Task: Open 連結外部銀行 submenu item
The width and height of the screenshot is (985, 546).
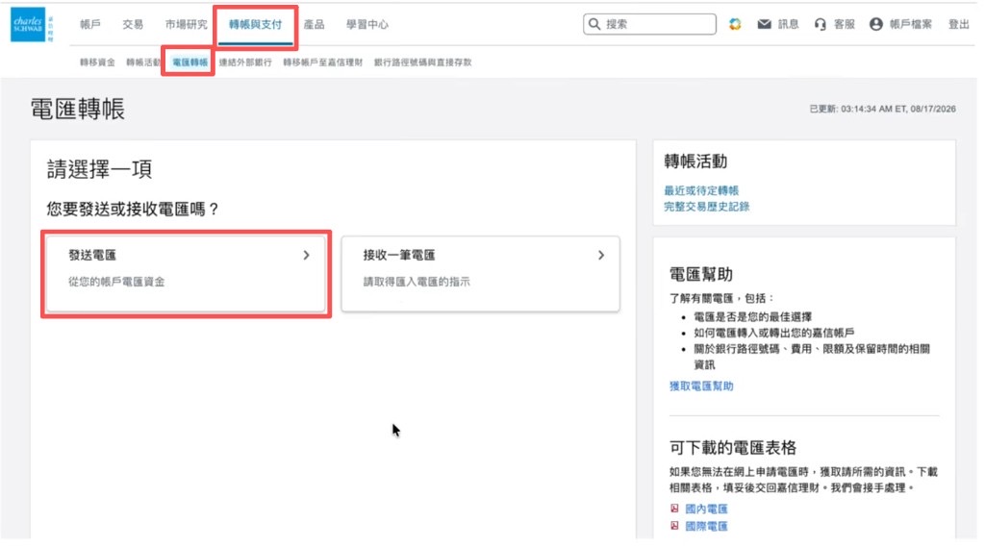Action: coord(245,62)
